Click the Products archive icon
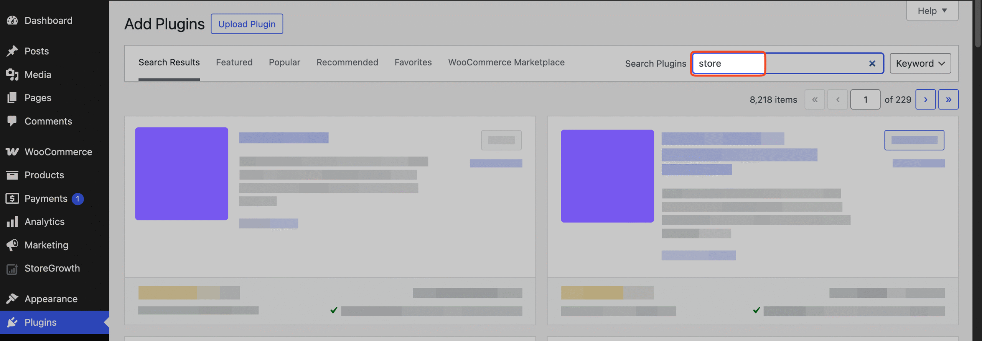 pyautogui.click(x=12, y=175)
